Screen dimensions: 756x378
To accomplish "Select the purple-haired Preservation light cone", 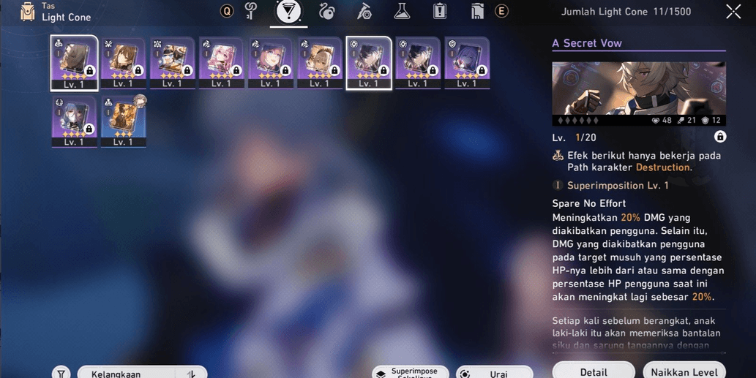I will [x=467, y=63].
